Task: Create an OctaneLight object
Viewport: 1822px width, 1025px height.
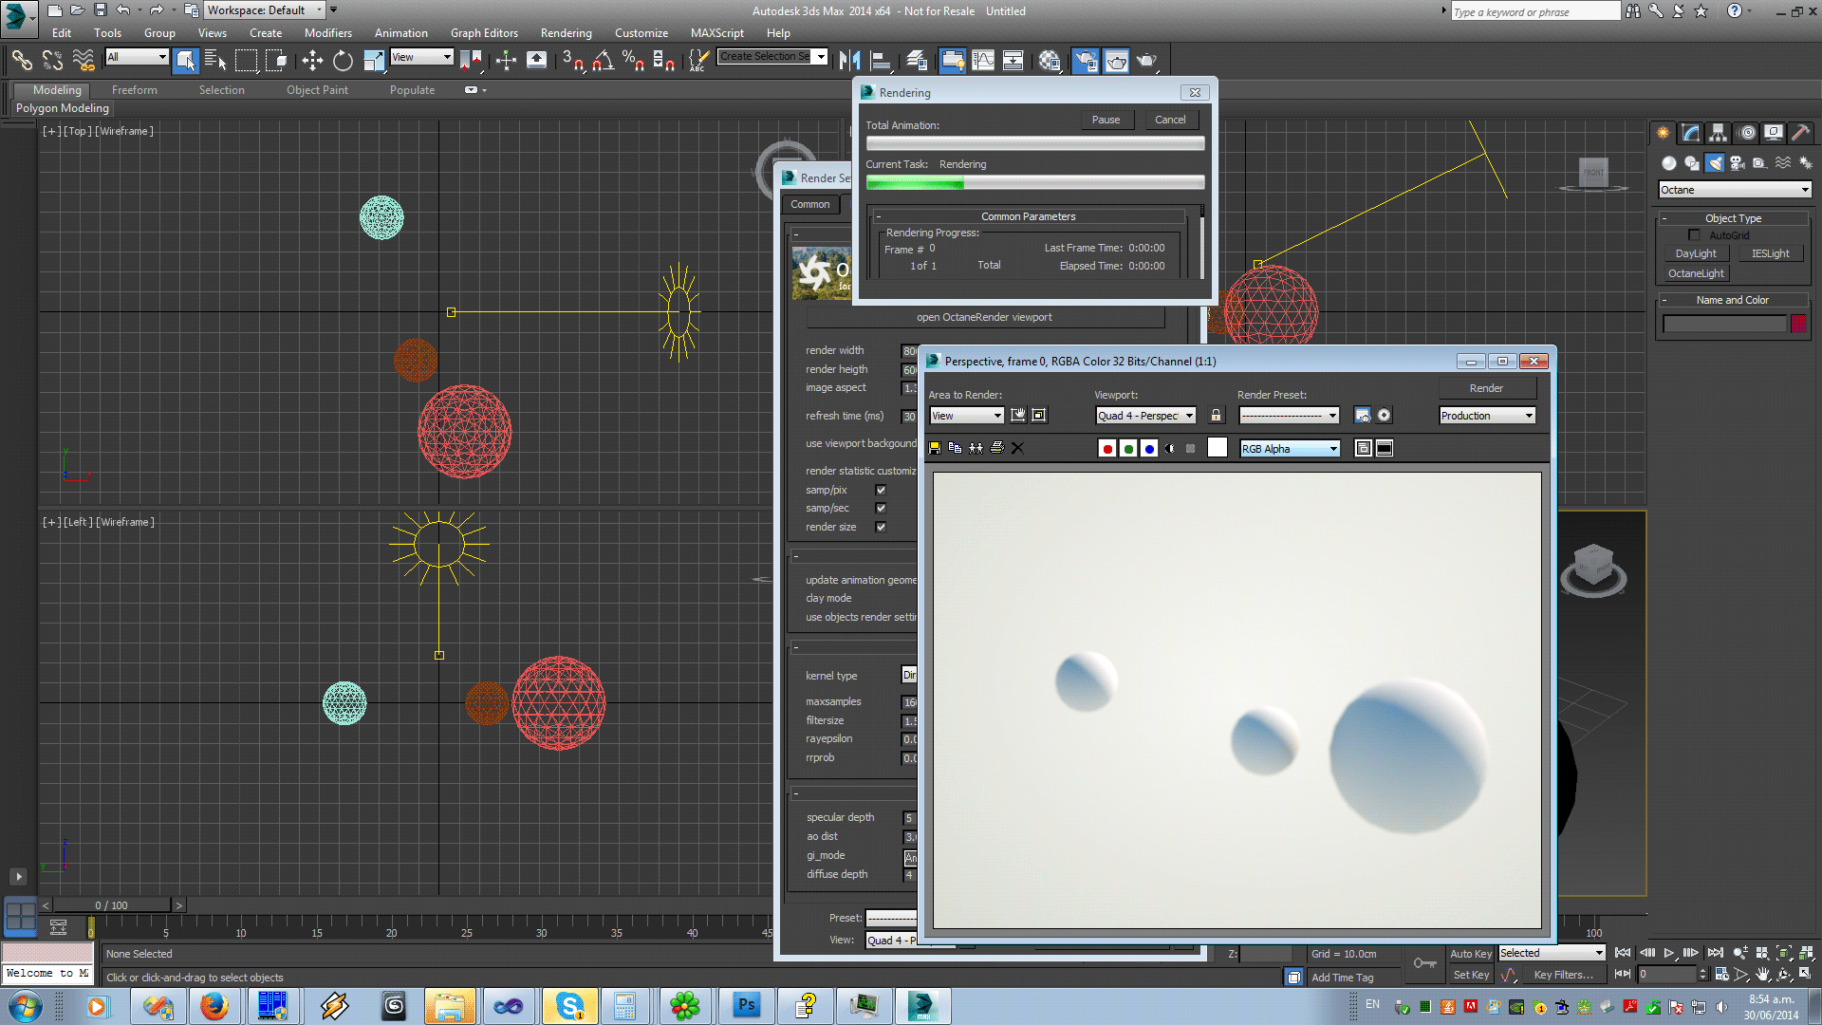Action: point(1696,273)
